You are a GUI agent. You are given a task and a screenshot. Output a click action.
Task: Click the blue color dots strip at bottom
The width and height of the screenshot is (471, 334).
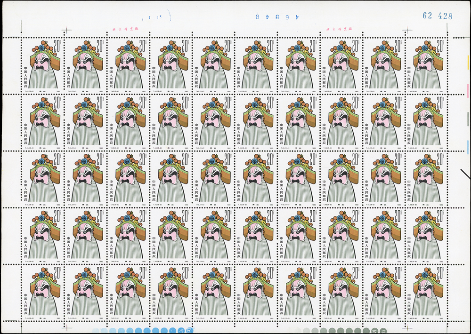140,331
